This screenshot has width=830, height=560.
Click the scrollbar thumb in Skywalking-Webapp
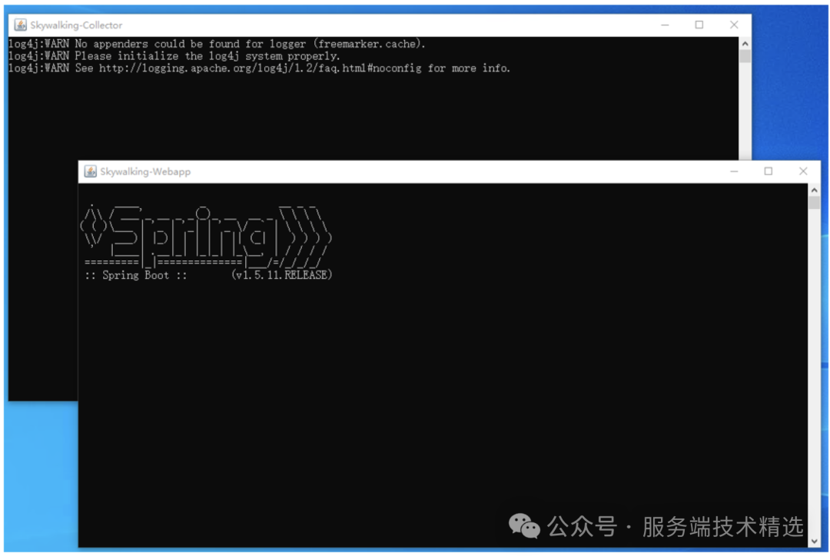click(814, 203)
